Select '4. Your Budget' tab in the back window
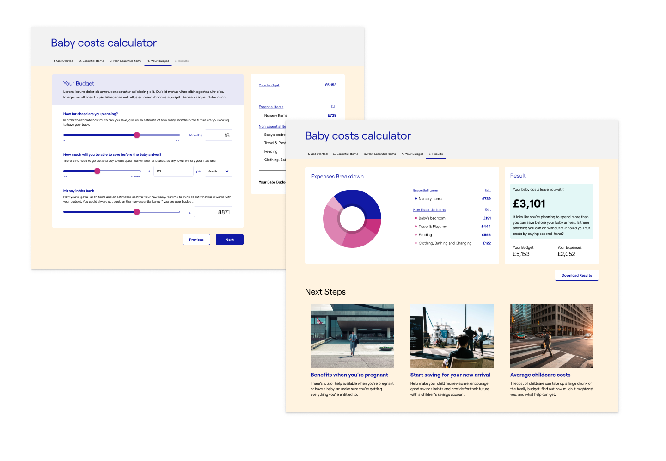 (158, 61)
